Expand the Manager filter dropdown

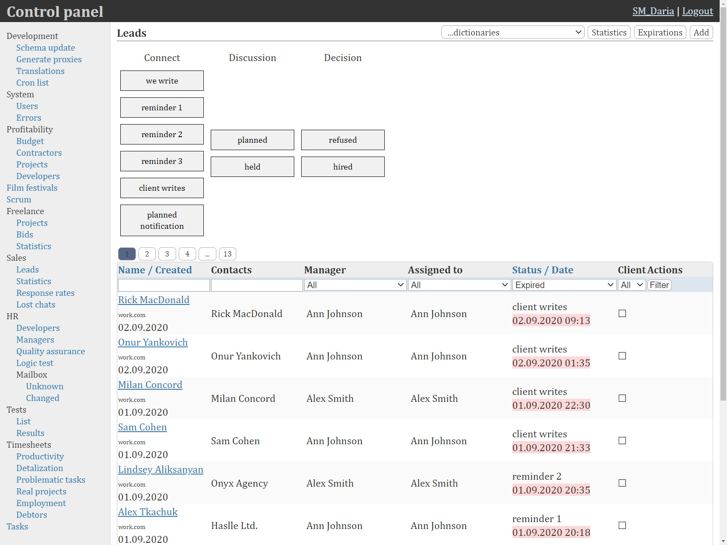coord(355,285)
